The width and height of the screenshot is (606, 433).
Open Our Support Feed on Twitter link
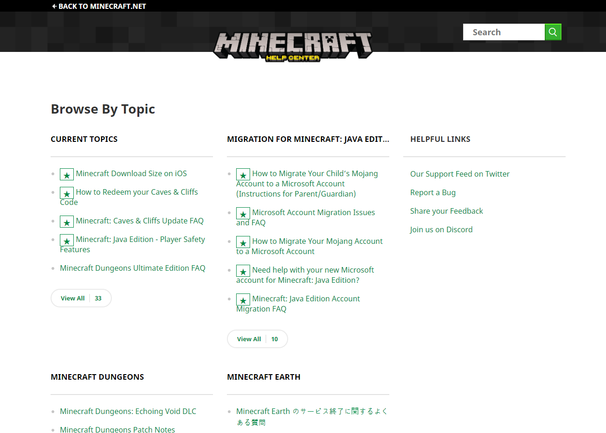pyautogui.click(x=460, y=174)
